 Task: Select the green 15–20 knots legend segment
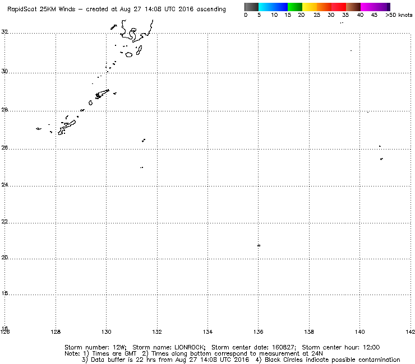tap(295, 7)
